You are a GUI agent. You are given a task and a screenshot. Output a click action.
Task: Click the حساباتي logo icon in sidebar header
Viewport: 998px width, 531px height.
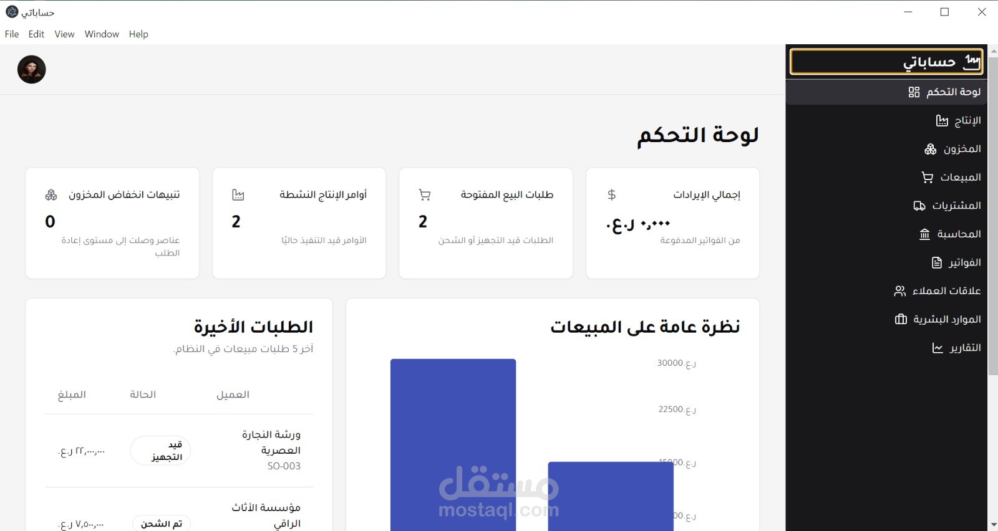tap(972, 62)
